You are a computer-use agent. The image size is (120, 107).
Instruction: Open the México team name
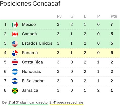coord(29,24)
